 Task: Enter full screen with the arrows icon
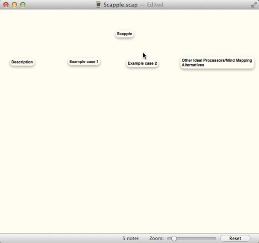pyautogui.click(x=254, y=5)
